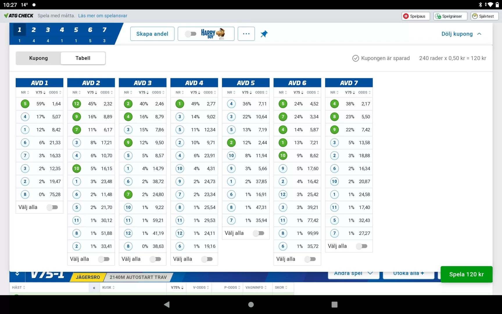
Task: Enable Välj alla in AVD 7
Action: point(362,246)
